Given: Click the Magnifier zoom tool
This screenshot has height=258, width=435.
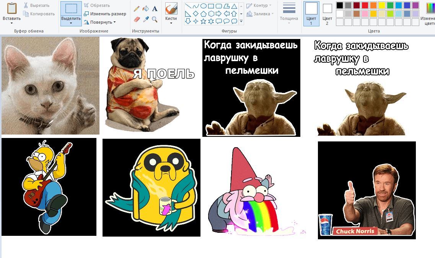Looking at the screenshot, I should pos(155,19).
